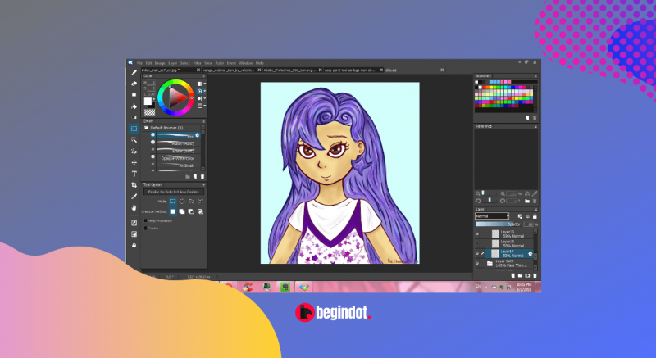The image size is (656, 358).
Task: Click Finalize the Selected Area Position button
Action: [174, 192]
